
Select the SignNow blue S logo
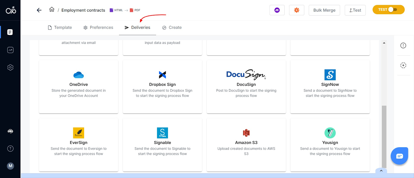(330, 75)
